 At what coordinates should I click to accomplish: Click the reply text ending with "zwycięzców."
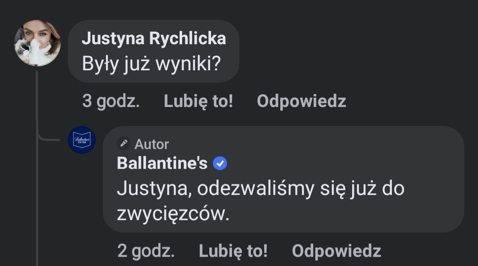coord(173,214)
